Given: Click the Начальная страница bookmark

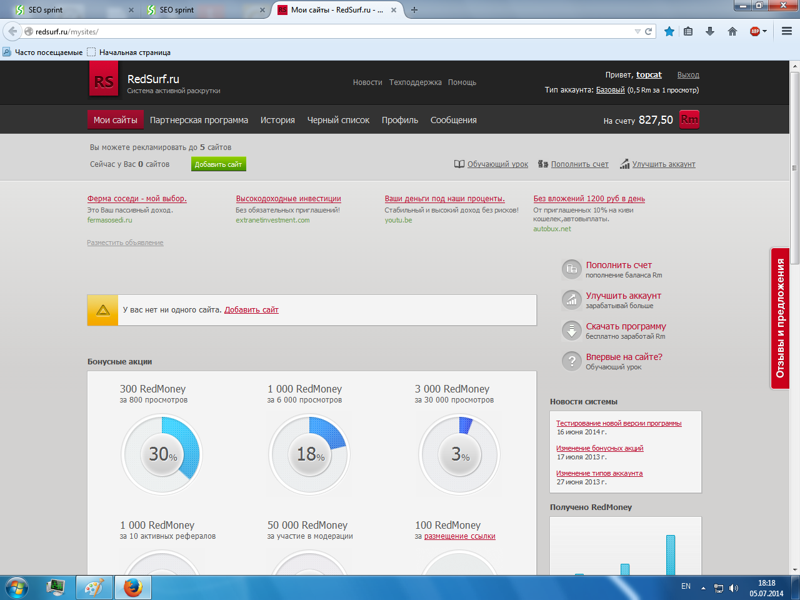Looking at the screenshot, I should (x=129, y=52).
